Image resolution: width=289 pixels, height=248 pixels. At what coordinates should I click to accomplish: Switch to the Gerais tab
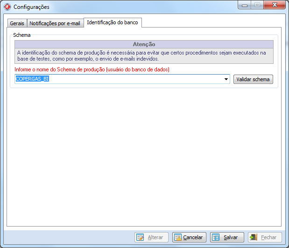pyautogui.click(x=17, y=23)
